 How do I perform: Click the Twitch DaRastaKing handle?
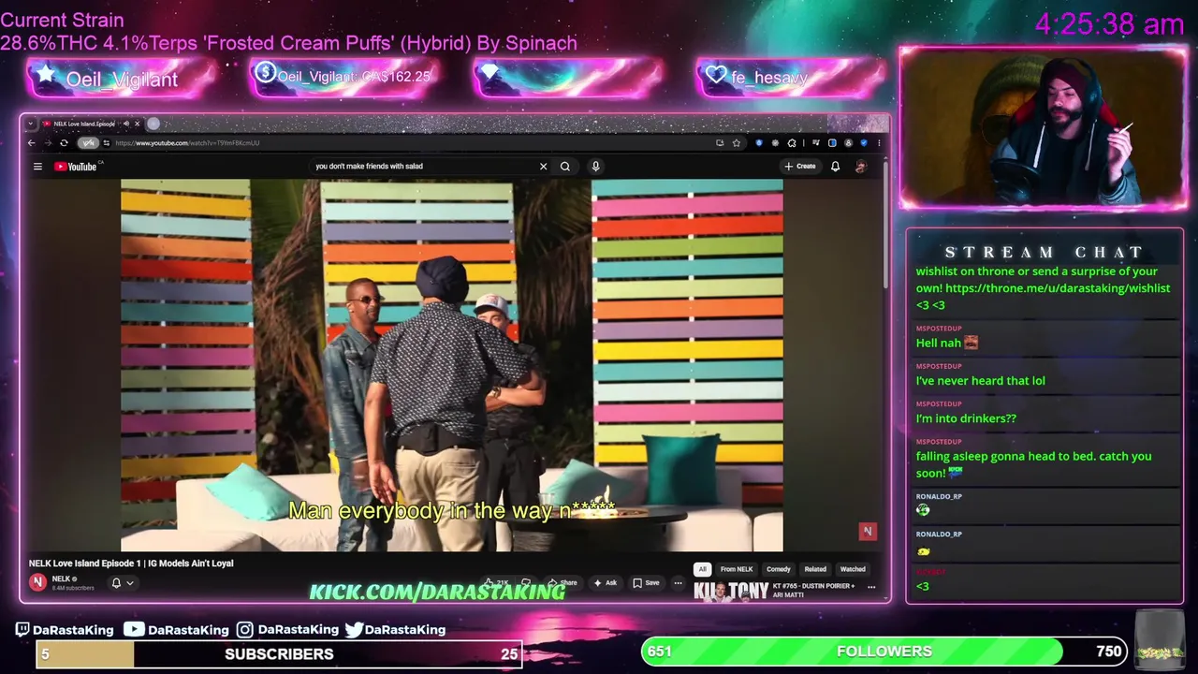tap(65, 630)
